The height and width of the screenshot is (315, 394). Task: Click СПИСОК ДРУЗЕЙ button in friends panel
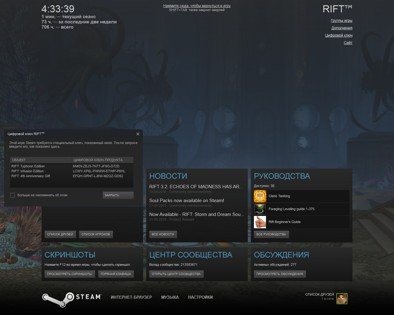click(x=60, y=234)
